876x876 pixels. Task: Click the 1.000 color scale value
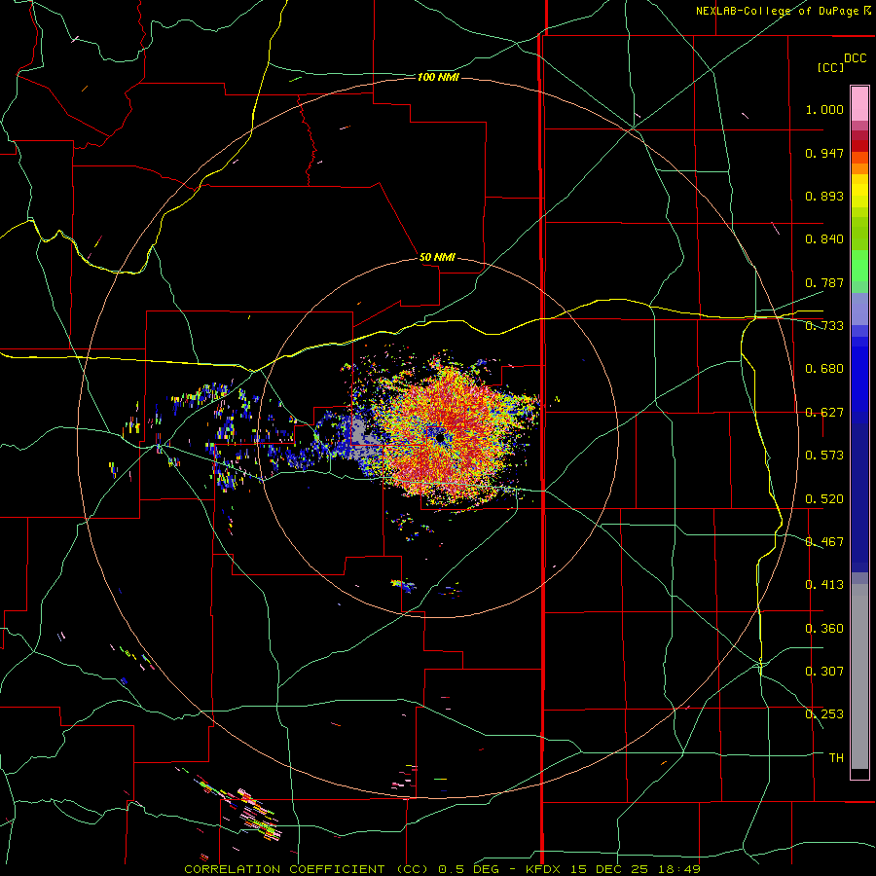[x=824, y=109]
